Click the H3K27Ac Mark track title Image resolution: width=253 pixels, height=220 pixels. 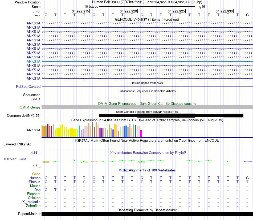tap(147, 141)
